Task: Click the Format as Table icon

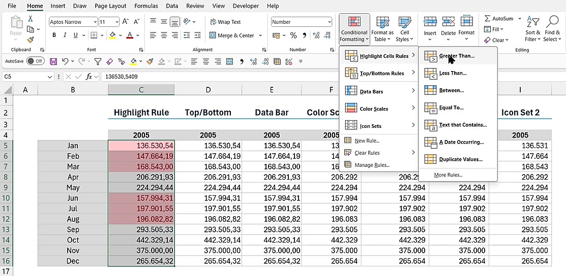Action: 382,29
